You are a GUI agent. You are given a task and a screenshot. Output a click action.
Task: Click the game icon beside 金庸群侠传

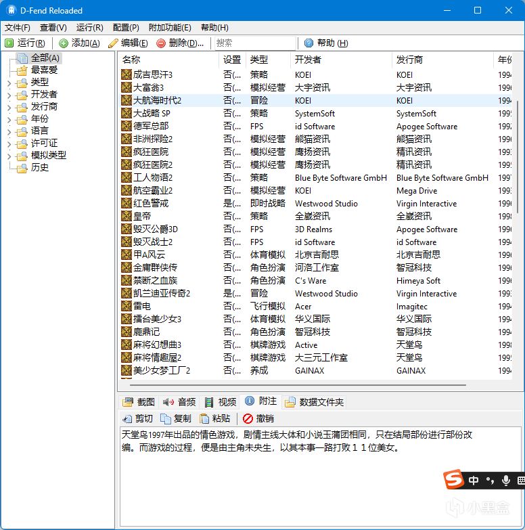127,267
